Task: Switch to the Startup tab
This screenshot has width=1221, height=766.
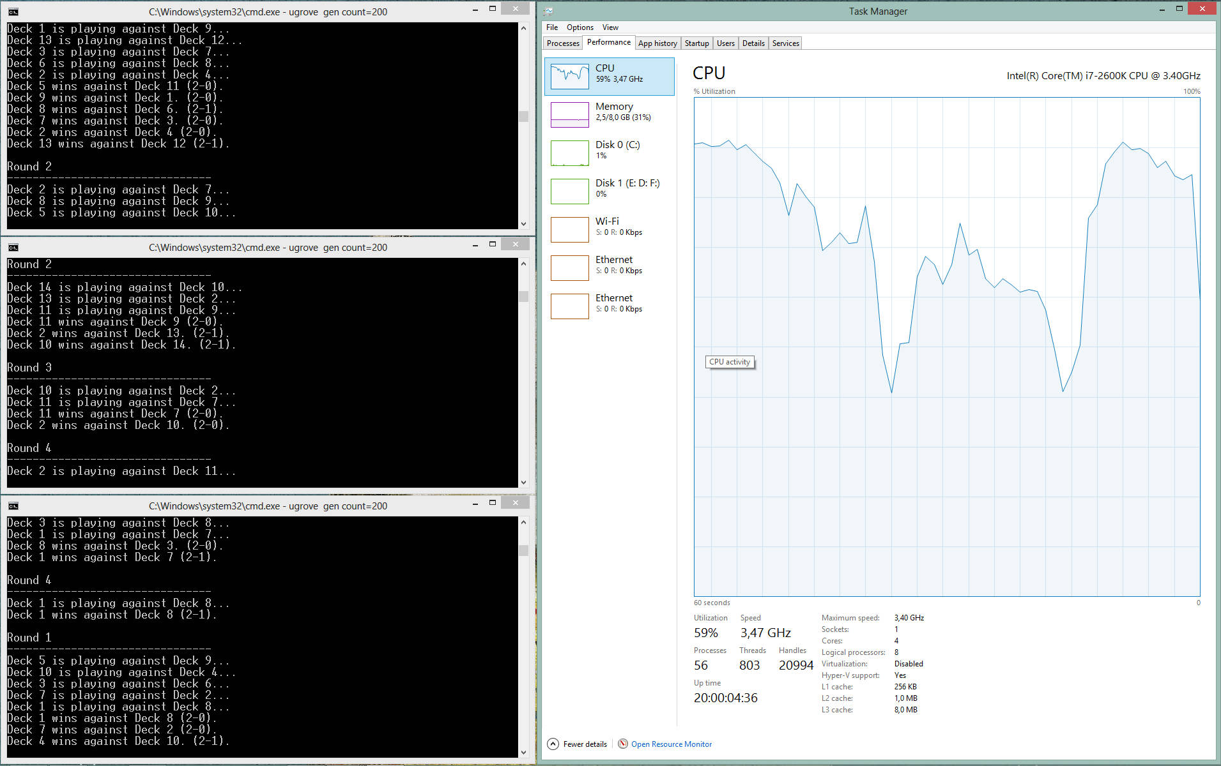Action: tap(696, 43)
